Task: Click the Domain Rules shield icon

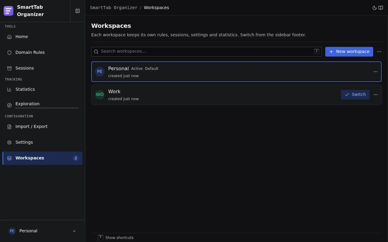Action: point(9,53)
